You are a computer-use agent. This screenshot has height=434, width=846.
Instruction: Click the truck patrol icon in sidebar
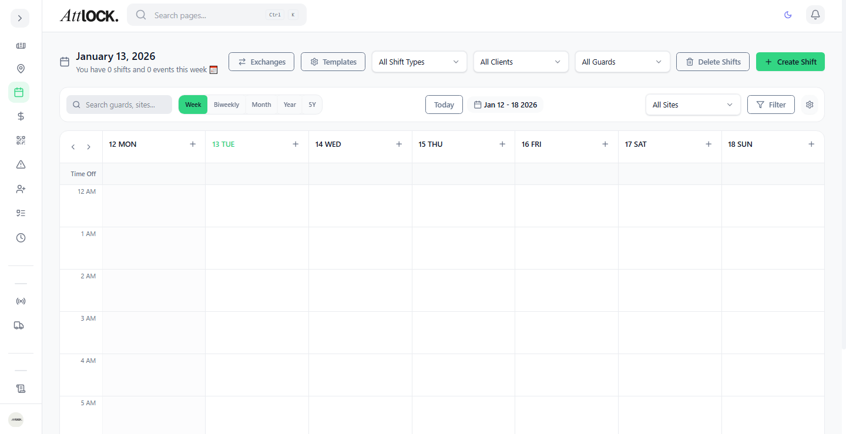click(x=18, y=325)
